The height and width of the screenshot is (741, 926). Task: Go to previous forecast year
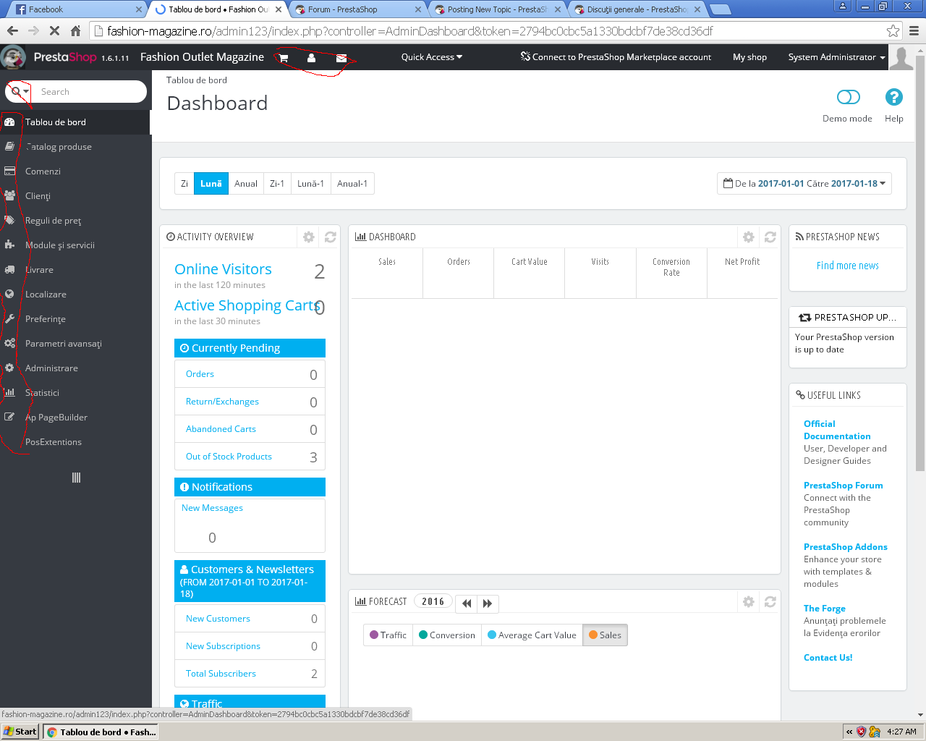pos(467,604)
